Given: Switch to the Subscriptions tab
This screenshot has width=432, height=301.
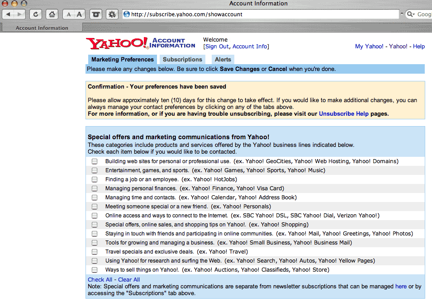Looking at the screenshot, I should (x=182, y=60).
